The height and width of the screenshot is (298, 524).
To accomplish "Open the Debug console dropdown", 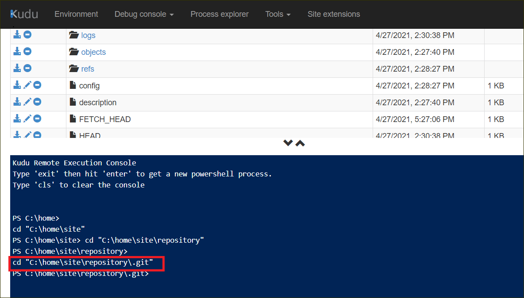I will pos(144,14).
